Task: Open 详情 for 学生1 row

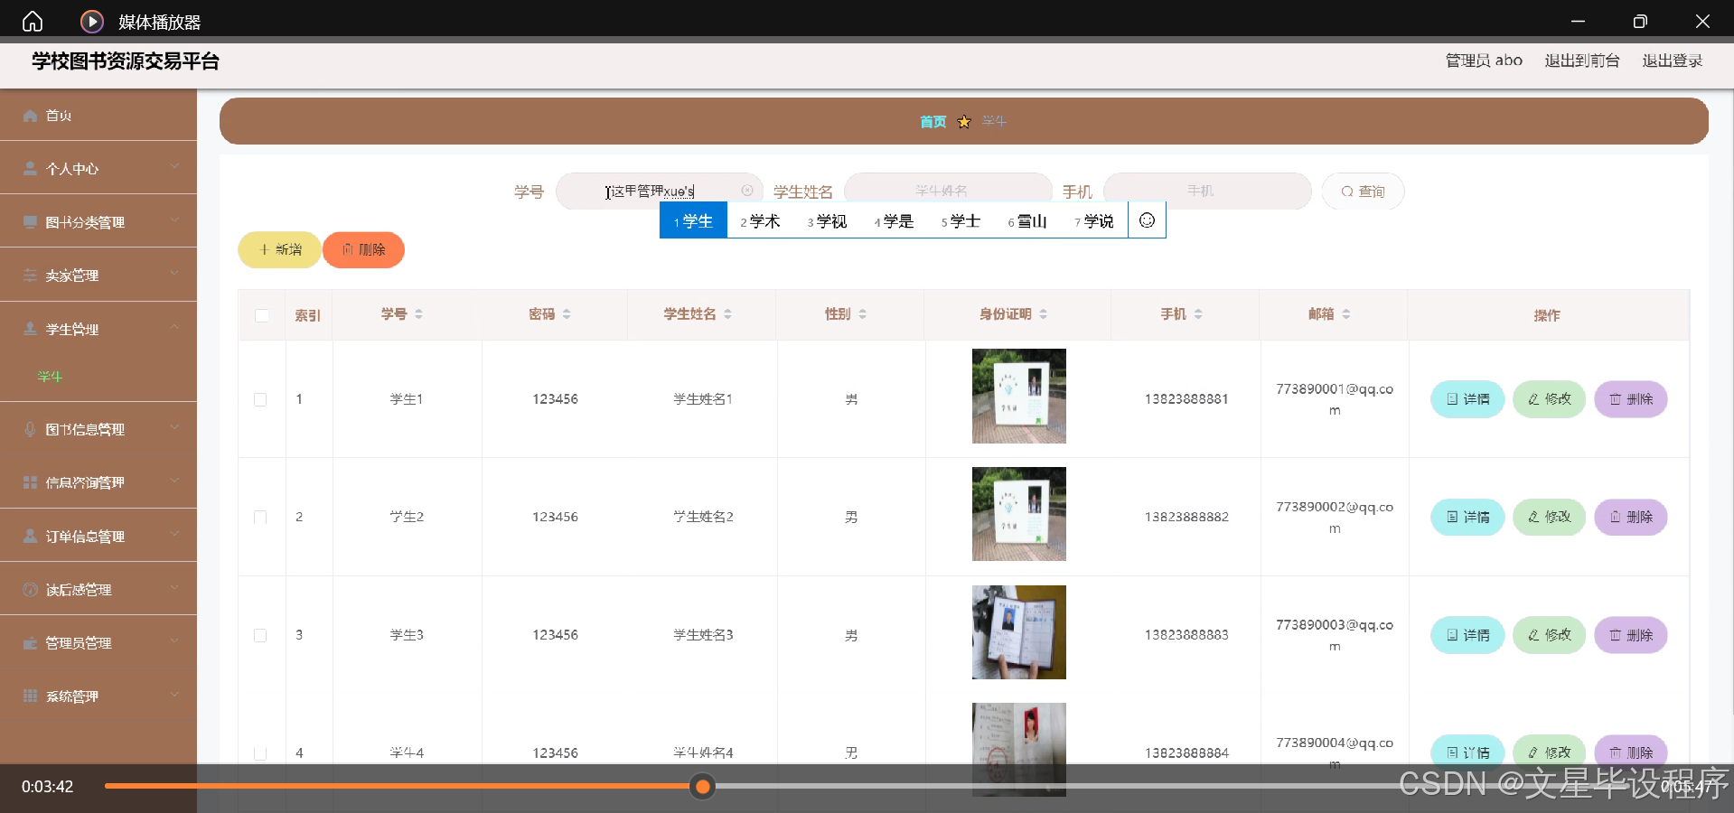Action: 1467,399
